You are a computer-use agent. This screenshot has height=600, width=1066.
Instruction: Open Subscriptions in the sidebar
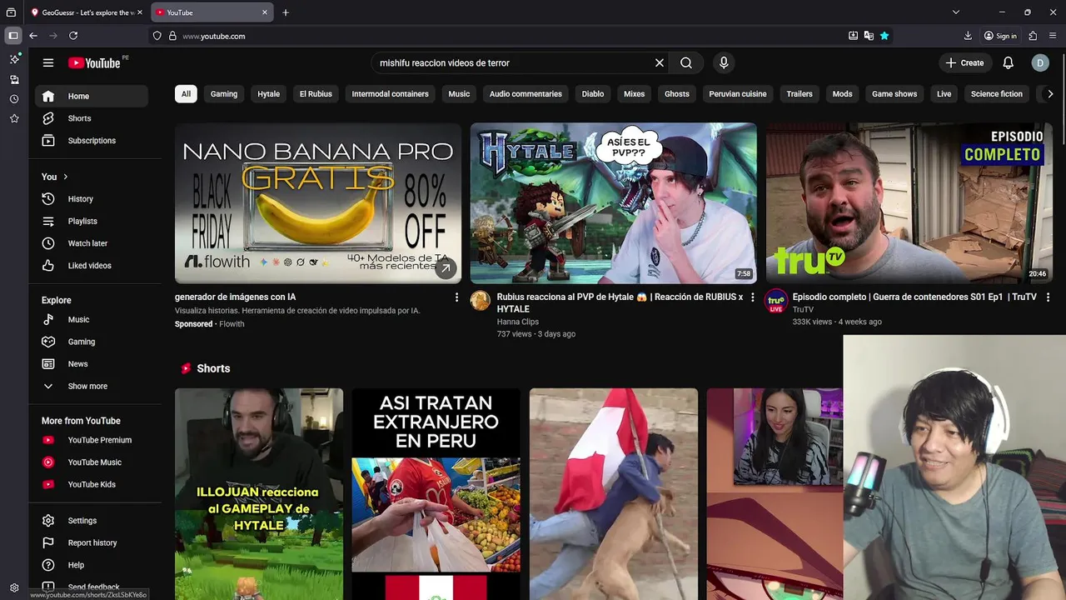click(x=92, y=141)
